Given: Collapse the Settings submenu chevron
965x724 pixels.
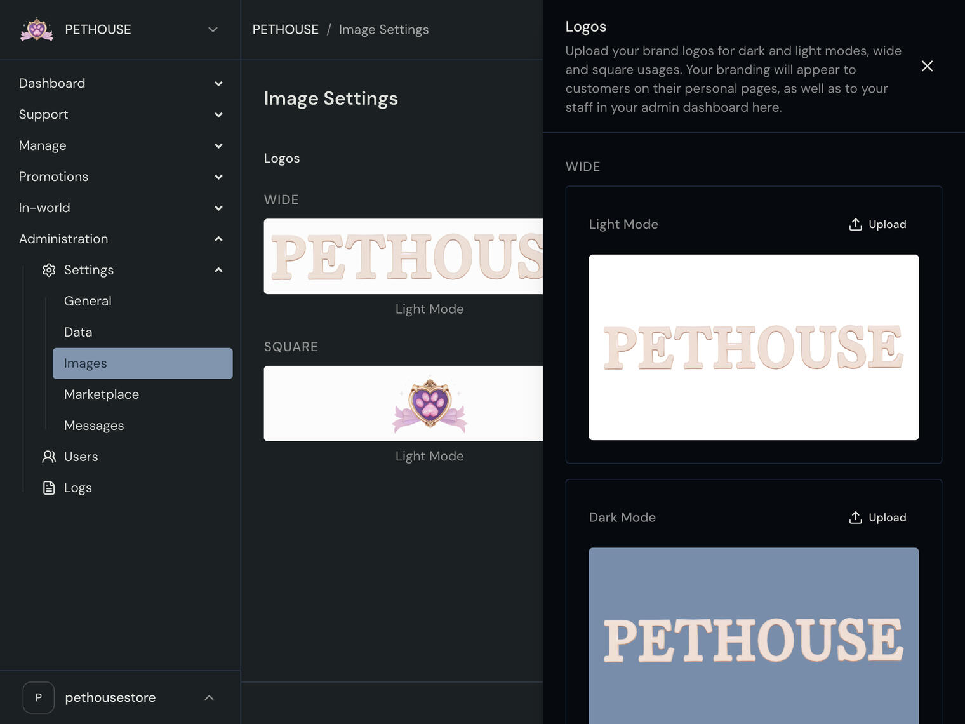Looking at the screenshot, I should (218, 270).
